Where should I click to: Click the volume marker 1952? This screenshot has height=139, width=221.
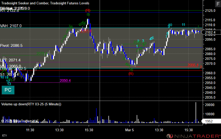pos(211,121)
